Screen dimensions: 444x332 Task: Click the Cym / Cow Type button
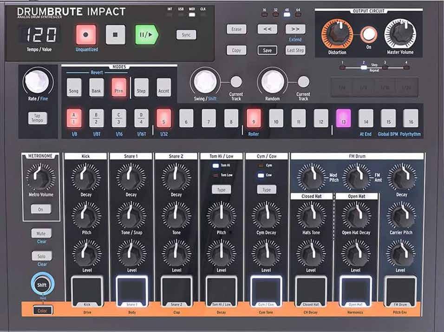pyautogui.click(x=267, y=190)
